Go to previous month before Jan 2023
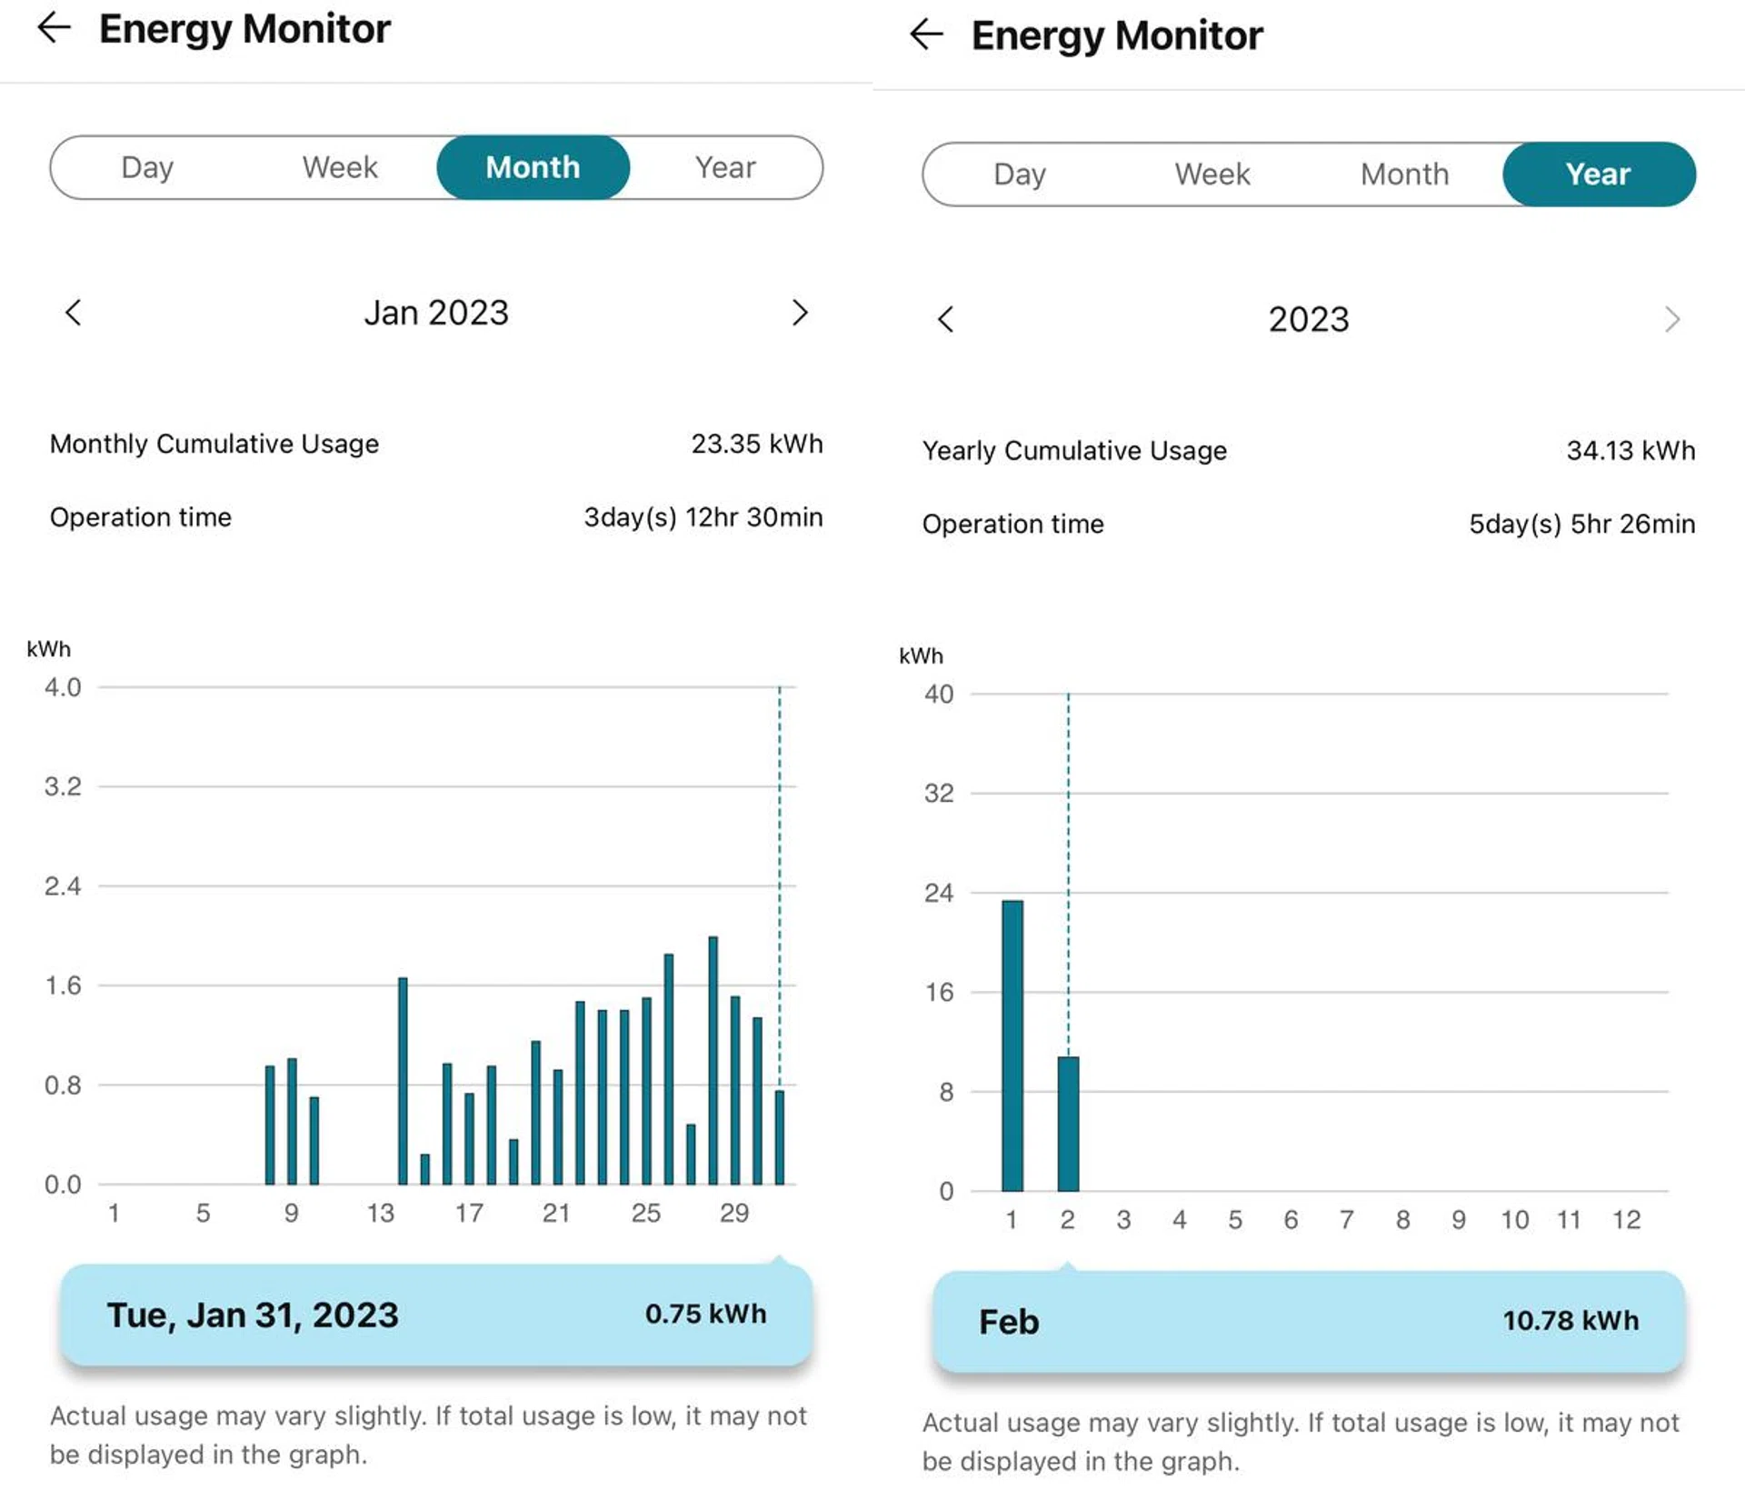The image size is (1745, 1501). pos(74,313)
